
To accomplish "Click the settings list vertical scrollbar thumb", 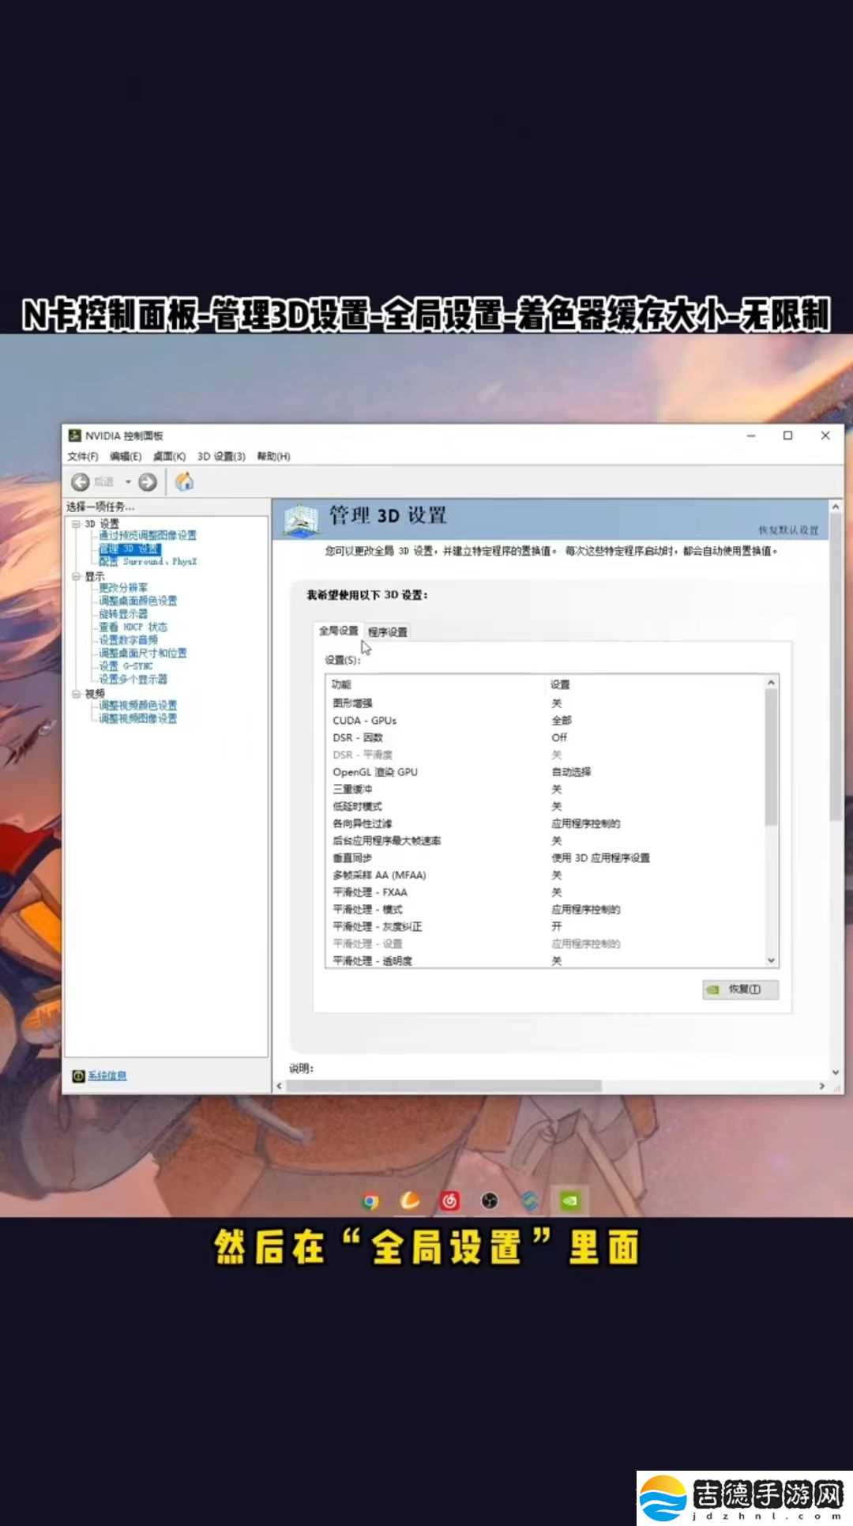I will point(772,757).
